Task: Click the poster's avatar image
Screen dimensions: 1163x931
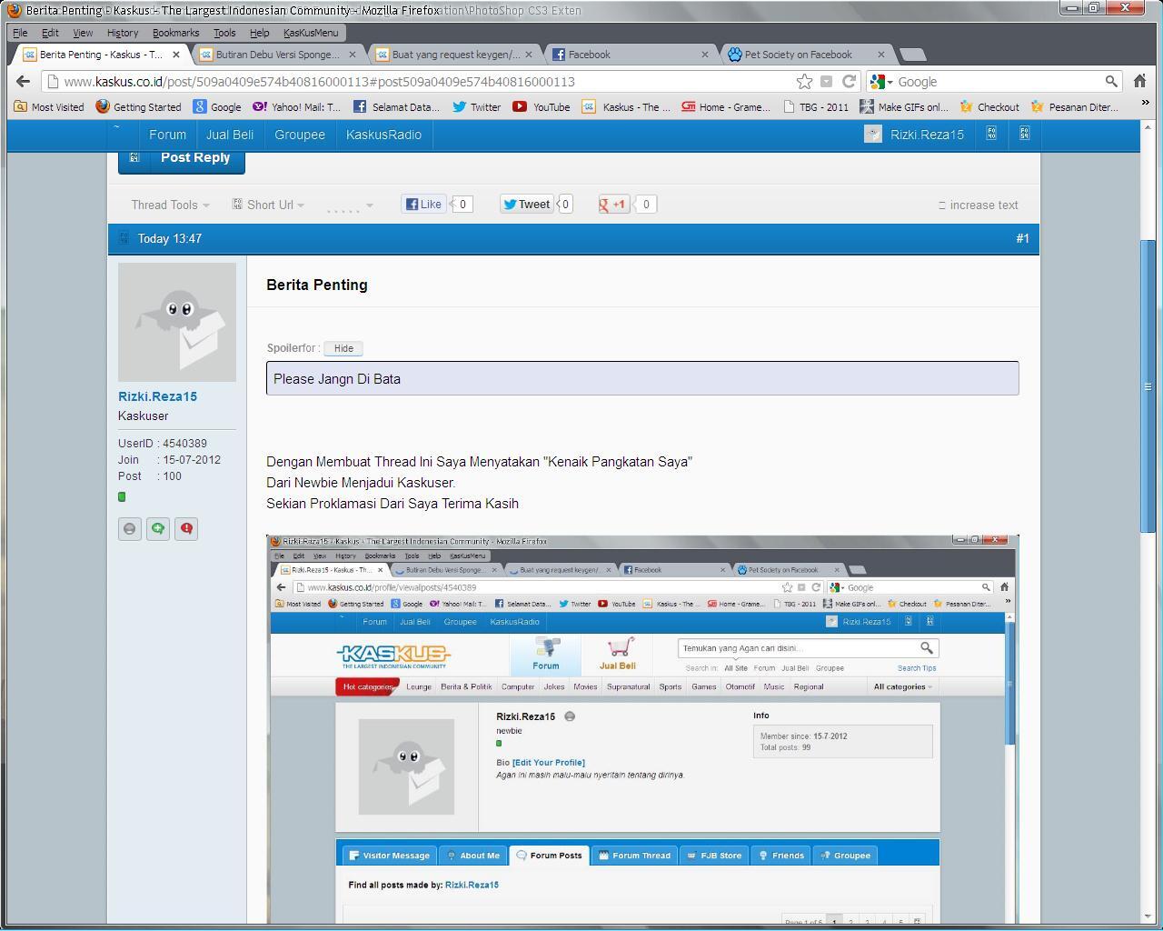Action: coord(177,322)
